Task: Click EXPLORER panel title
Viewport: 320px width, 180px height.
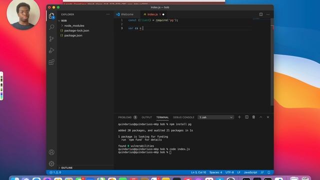Action: [x=67, y=14]
